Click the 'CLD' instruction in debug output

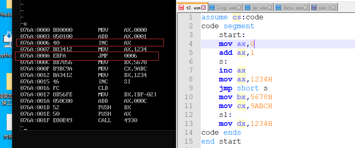coord(103,88)
